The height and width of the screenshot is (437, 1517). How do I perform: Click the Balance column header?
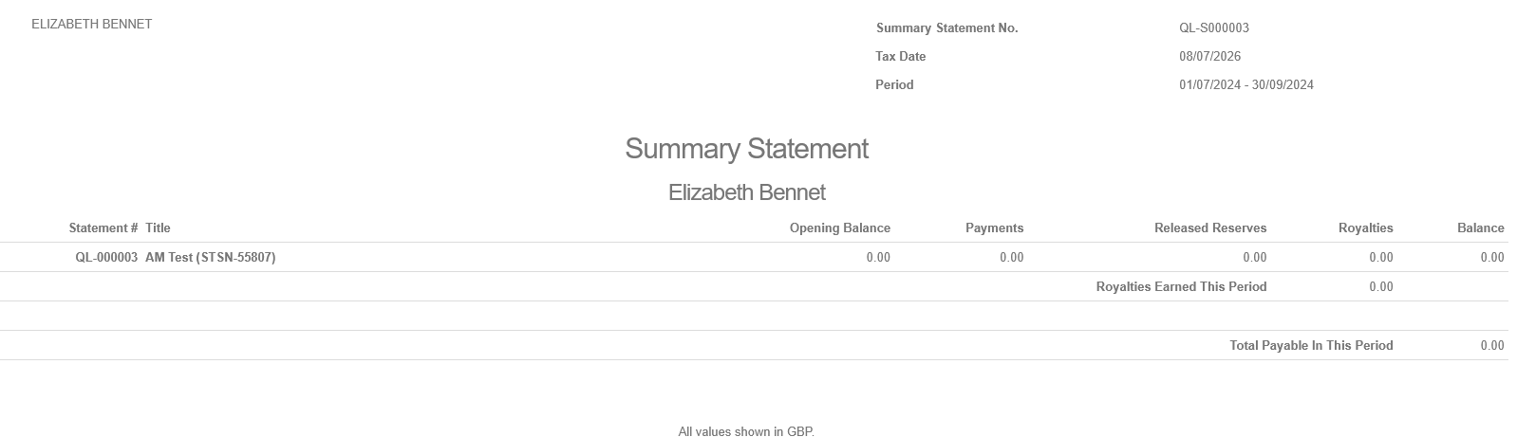coord(1481,228)
